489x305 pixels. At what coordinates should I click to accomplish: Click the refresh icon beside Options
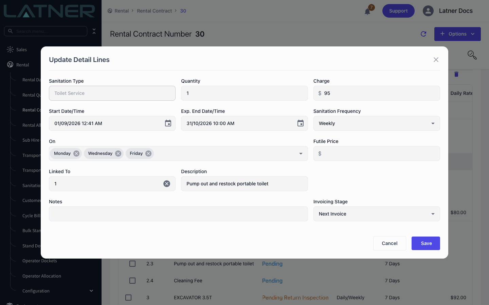tap(423, 34)
